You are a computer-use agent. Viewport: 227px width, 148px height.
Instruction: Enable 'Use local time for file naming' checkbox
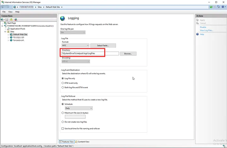pos(62,128)
